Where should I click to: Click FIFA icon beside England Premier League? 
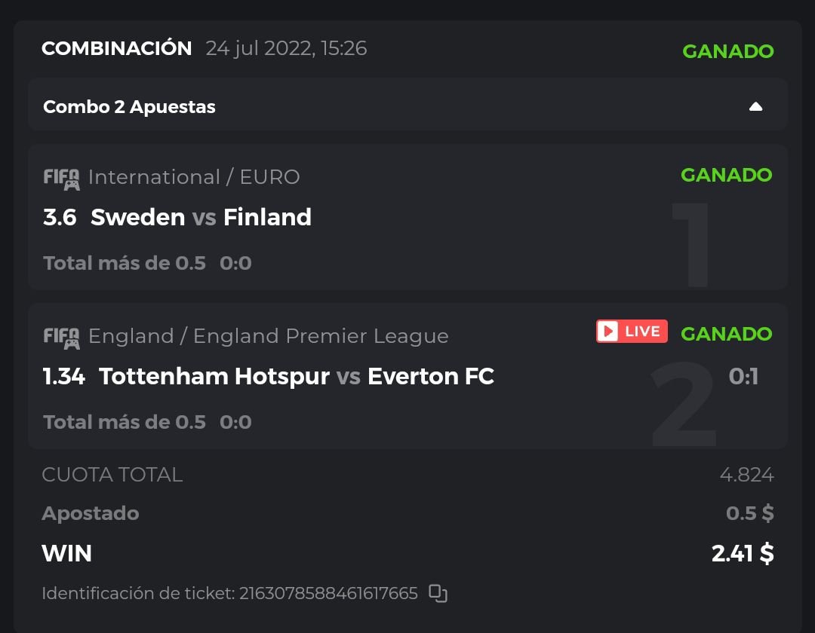tap(61, 338)
